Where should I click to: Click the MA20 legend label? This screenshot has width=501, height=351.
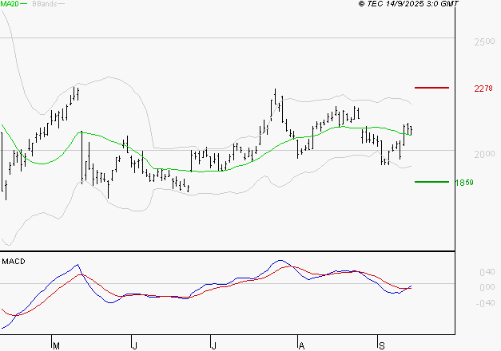pyautogui.click(x=11, y=5)
